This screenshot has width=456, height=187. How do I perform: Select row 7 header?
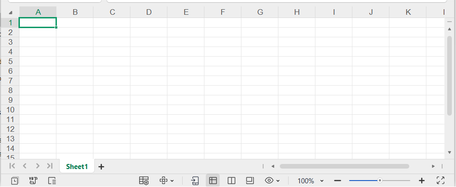pos(10,81)
